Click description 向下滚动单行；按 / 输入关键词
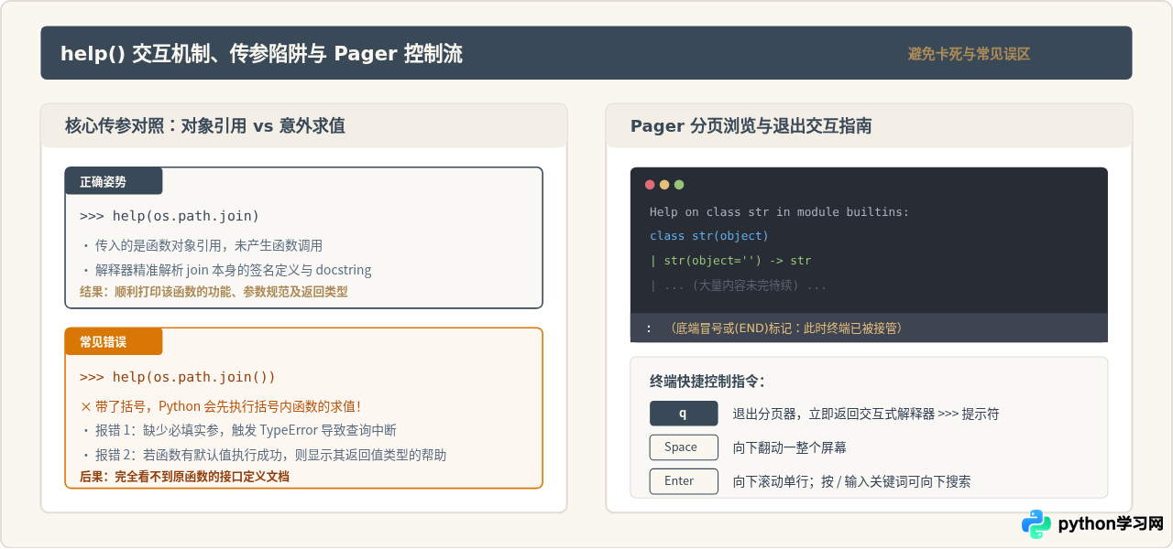This screenshot has height=549, width=1173. click(x=851, y=481)
